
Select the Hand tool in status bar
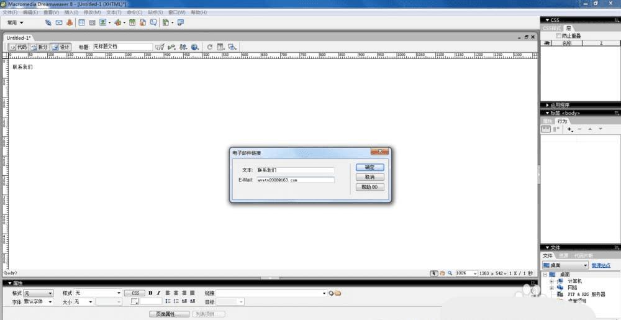(x=442, y=273)
